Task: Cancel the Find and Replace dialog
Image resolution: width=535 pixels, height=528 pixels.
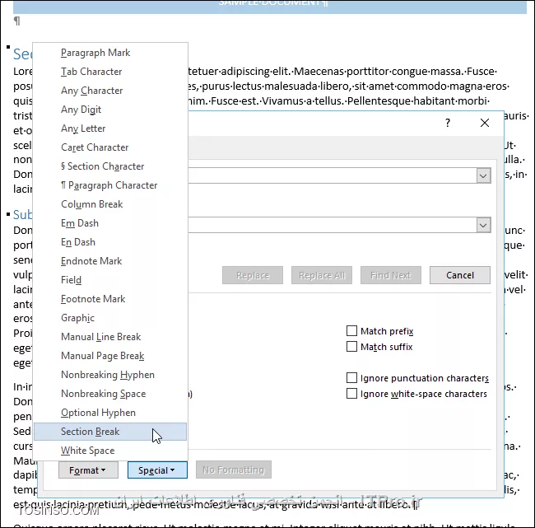Action: click(x=460, y=275)
